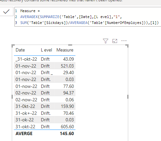Select the 145.60 total value

[67, 133]
